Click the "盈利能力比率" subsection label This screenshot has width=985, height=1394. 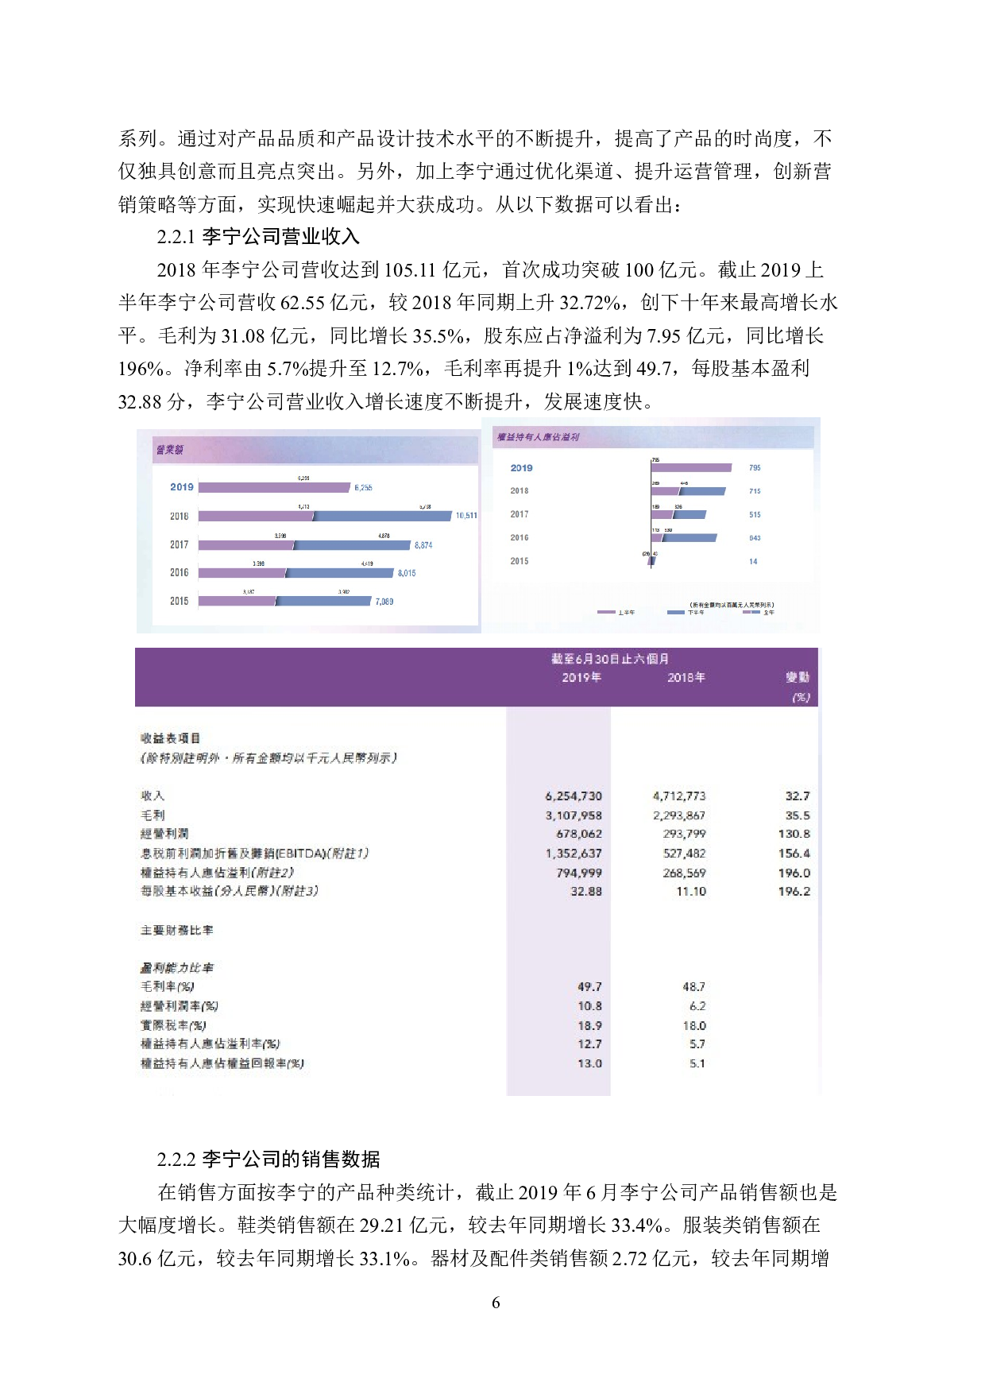tap(176, 968)
